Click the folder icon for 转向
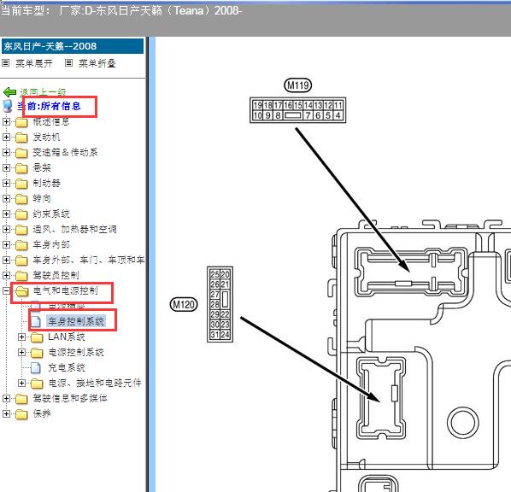 click(21, 199)
